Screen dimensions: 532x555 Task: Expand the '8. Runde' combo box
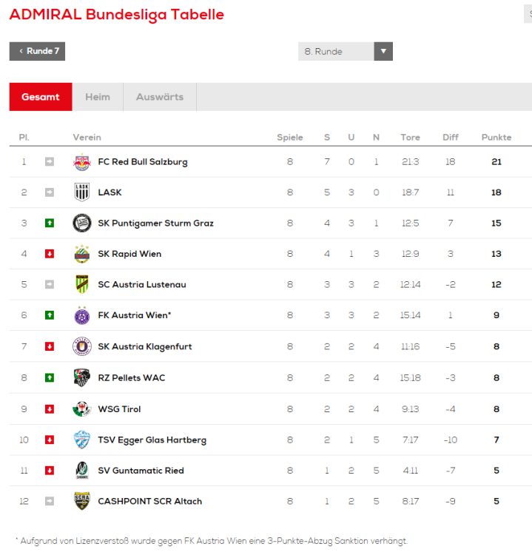click(337, 52)
